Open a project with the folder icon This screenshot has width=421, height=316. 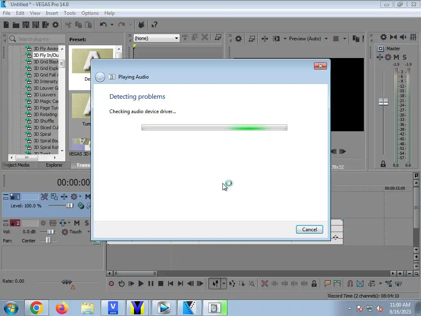click(16, 25)
